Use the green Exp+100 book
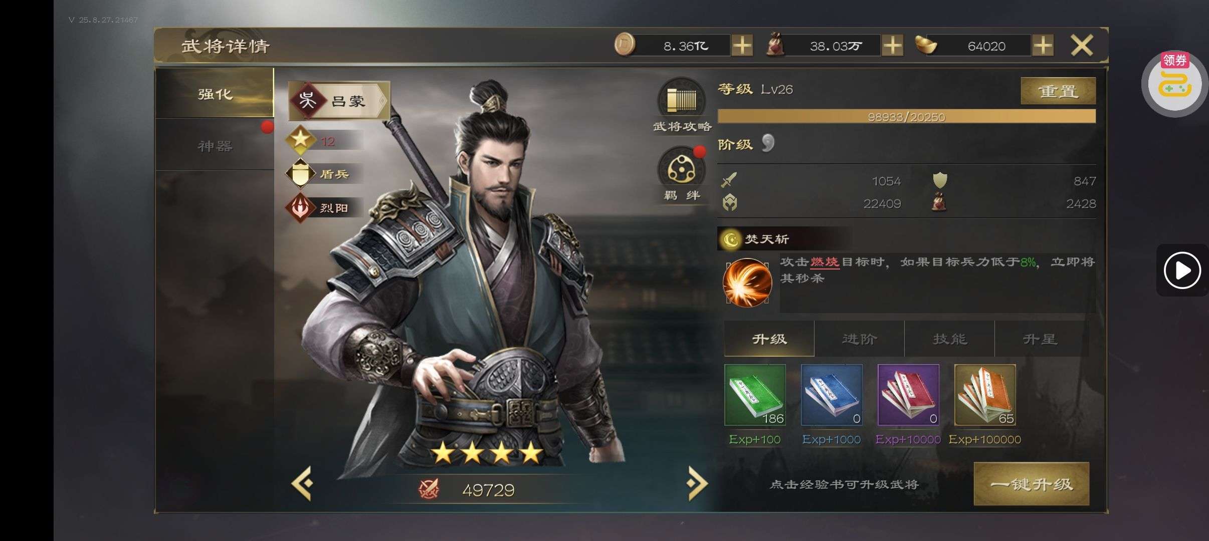Viewport: 1209px width, 541px height. (x=755, y=395)
